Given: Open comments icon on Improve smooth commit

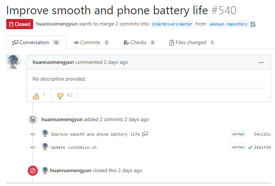Looking at the screenshot, I should point(145,134).
